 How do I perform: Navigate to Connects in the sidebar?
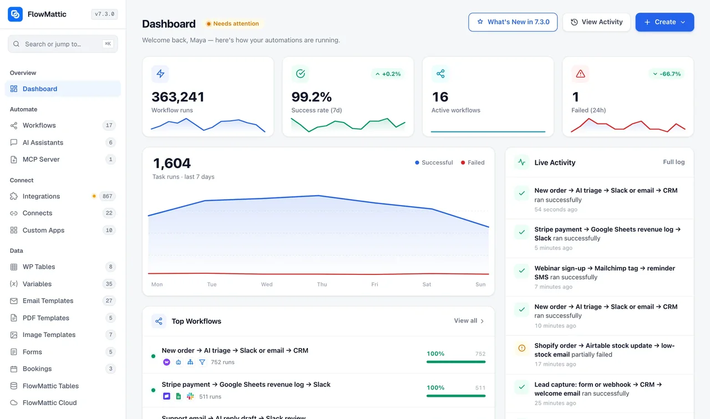[x=63, y=213]
